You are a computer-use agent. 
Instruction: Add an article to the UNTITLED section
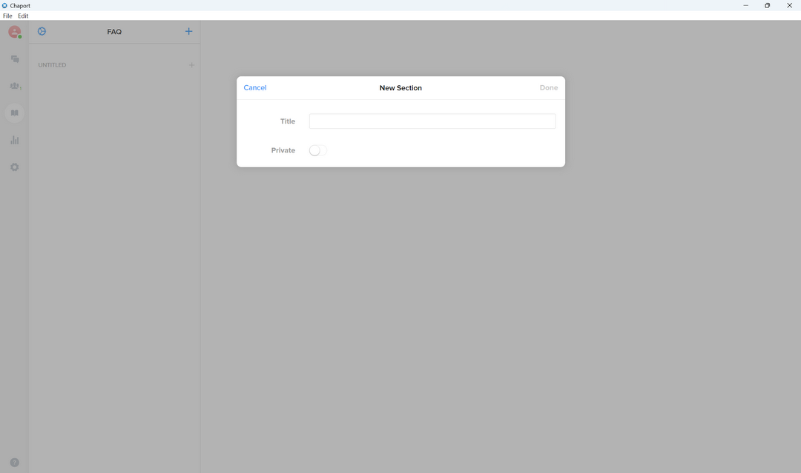click(x=191, y=65)
